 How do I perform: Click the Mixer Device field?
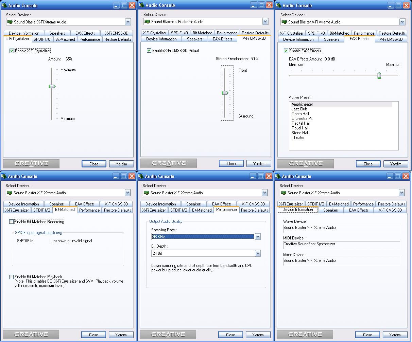tap(342, 261)
